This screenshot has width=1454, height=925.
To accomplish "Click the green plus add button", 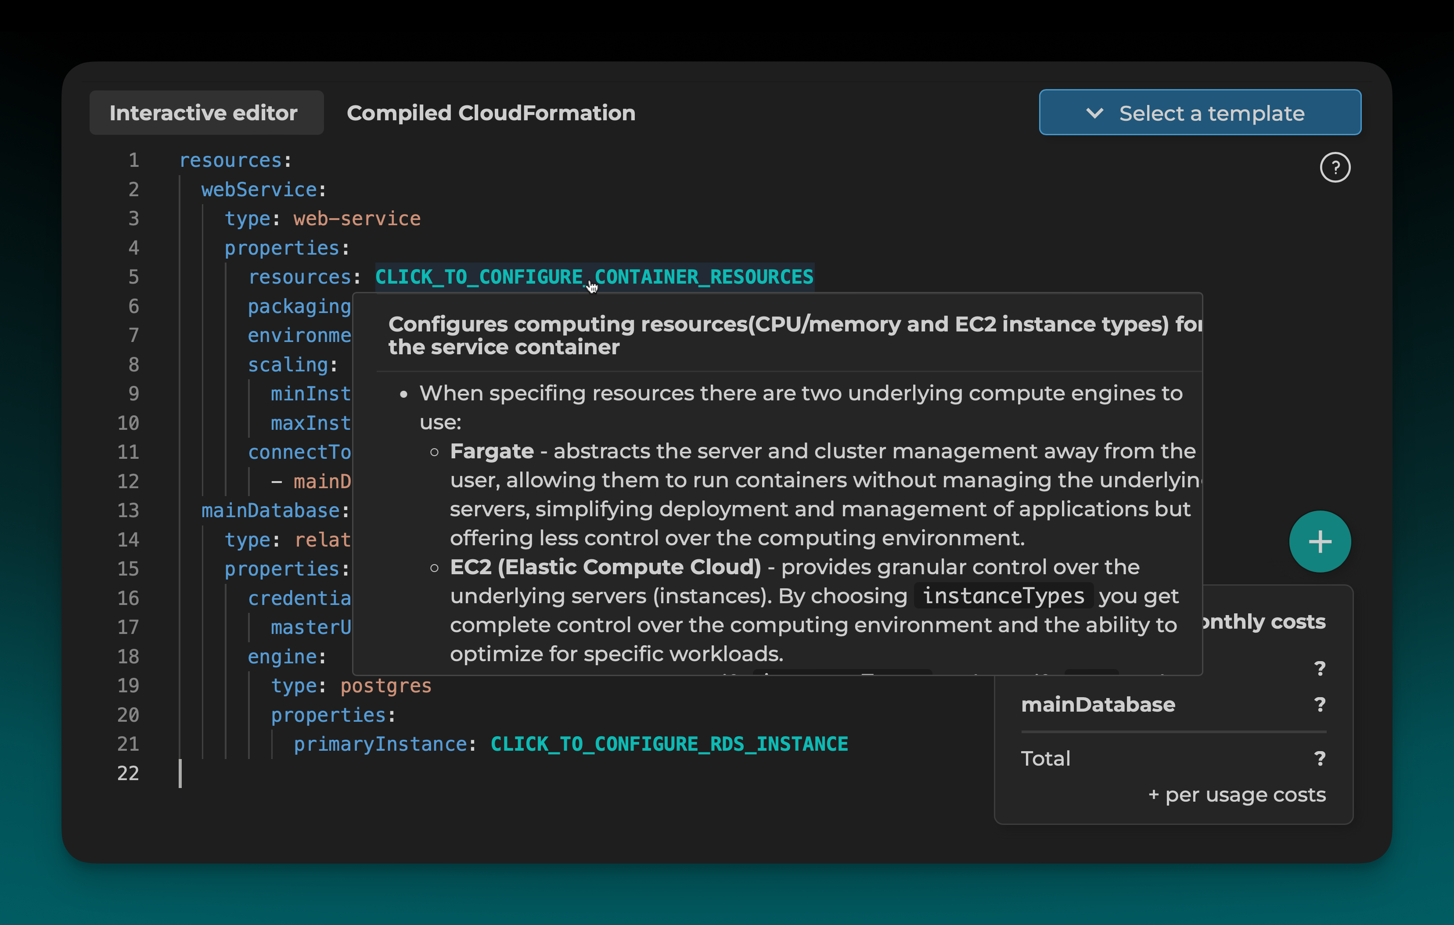I will [1319, 542].
